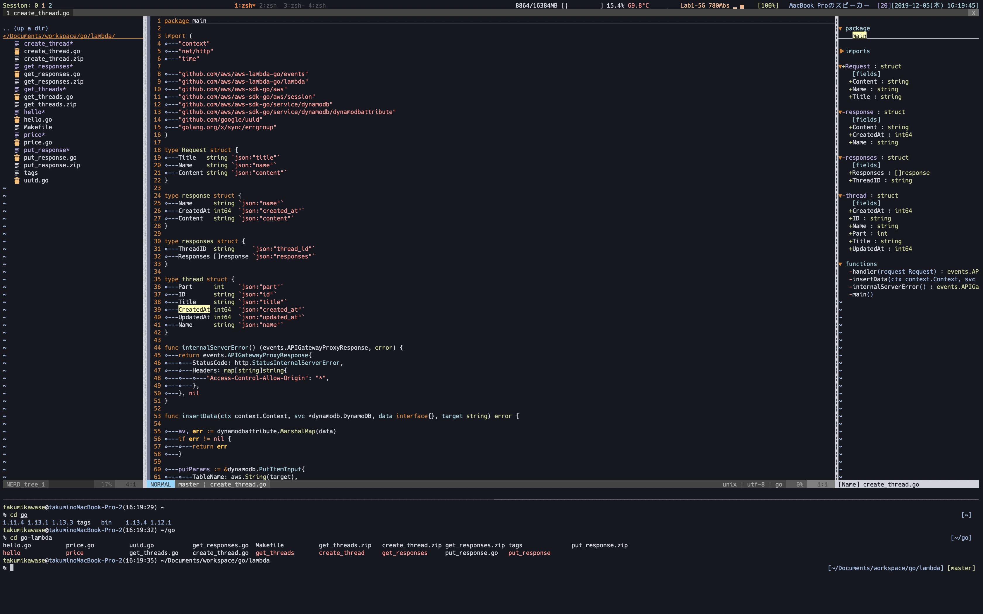
Task: Click the [100%] battery indicator
Action: pos(768,5)
